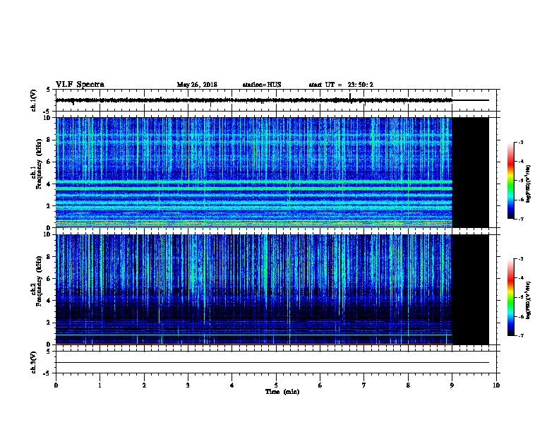This screenshot has width=559, height=432.
Task: Click the "-7" label on ch.2 color scale
Action: [521, 335]
